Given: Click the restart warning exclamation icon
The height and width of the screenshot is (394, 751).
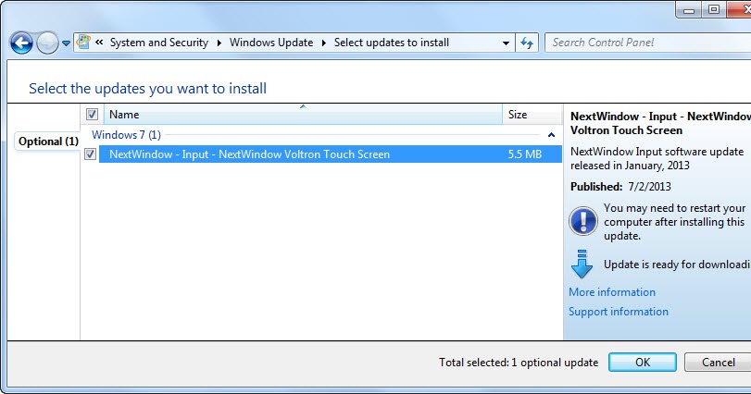Looking at the screenshot, I should 582,221.
